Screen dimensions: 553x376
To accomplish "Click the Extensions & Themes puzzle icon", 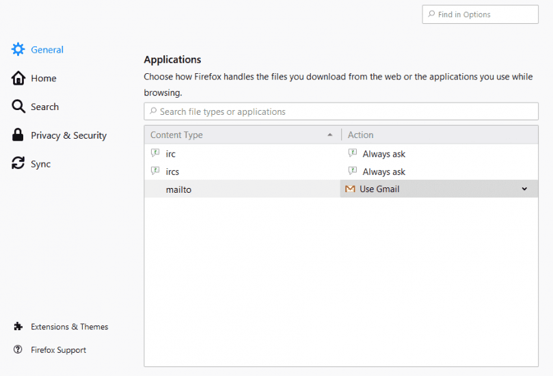I will pyautogui.click(x=18, y=327).
